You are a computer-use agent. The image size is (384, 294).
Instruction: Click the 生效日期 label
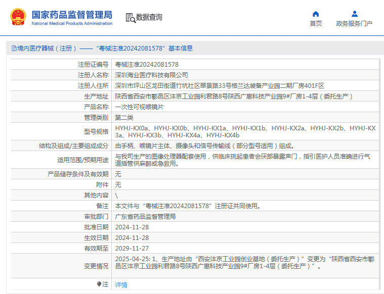tap(96, 238)
